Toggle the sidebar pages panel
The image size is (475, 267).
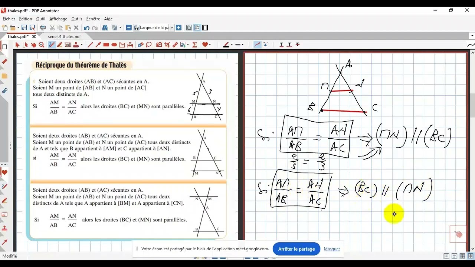click(4, 47)
